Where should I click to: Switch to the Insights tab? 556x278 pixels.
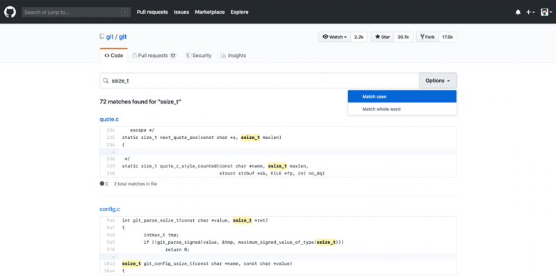pos(234,56)
